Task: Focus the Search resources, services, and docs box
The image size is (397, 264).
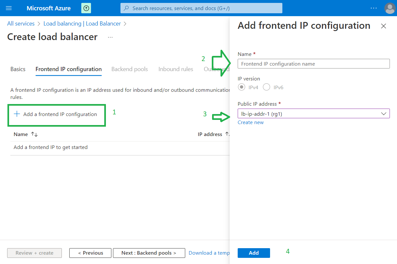Action: [201, 8]
